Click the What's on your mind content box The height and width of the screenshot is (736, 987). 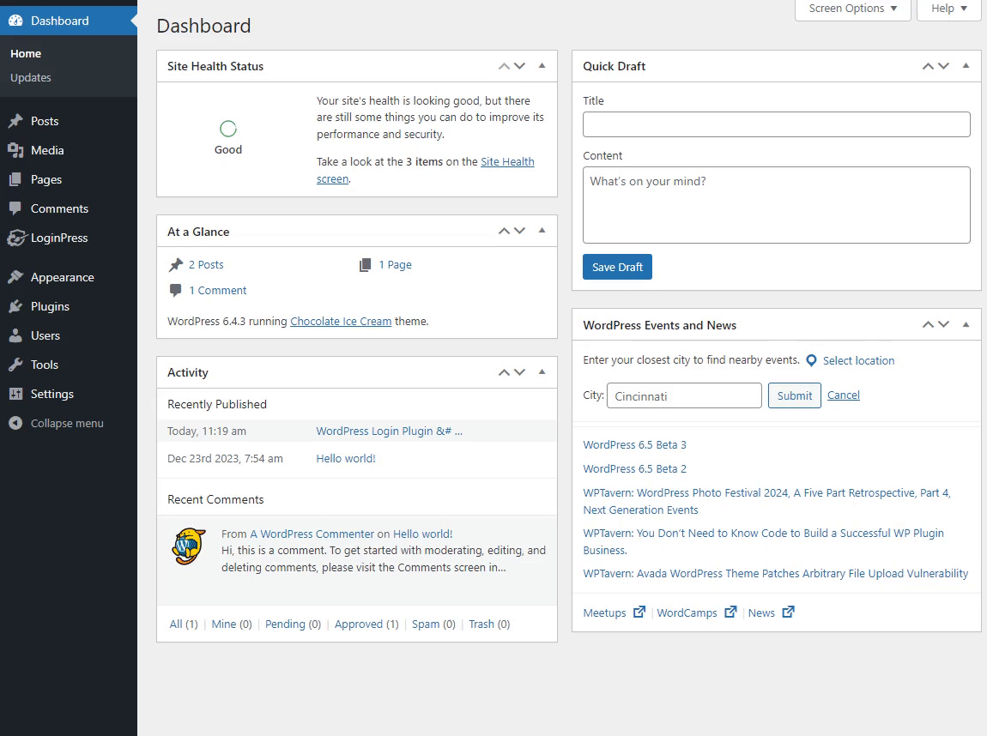point(776,205)
